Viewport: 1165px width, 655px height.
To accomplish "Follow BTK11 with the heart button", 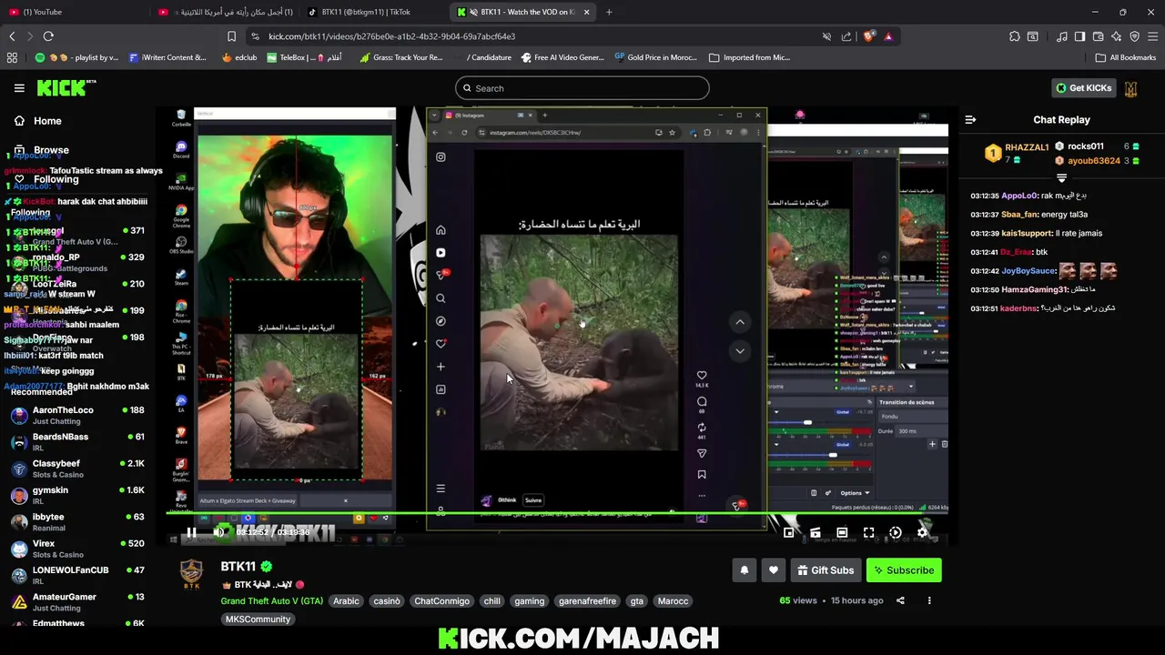I will point(773,570).
